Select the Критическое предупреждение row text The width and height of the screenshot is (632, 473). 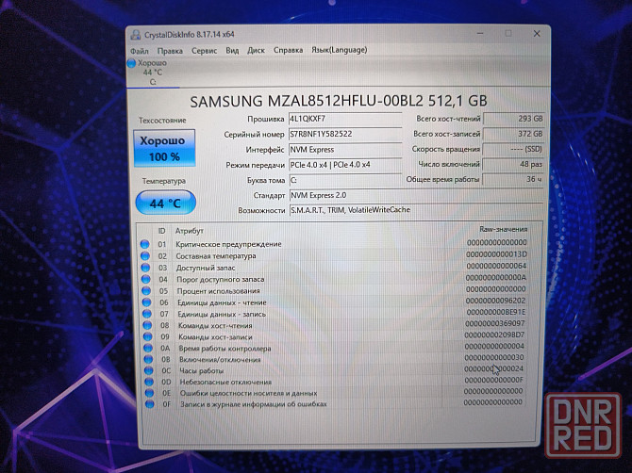(x=228, y=244)
